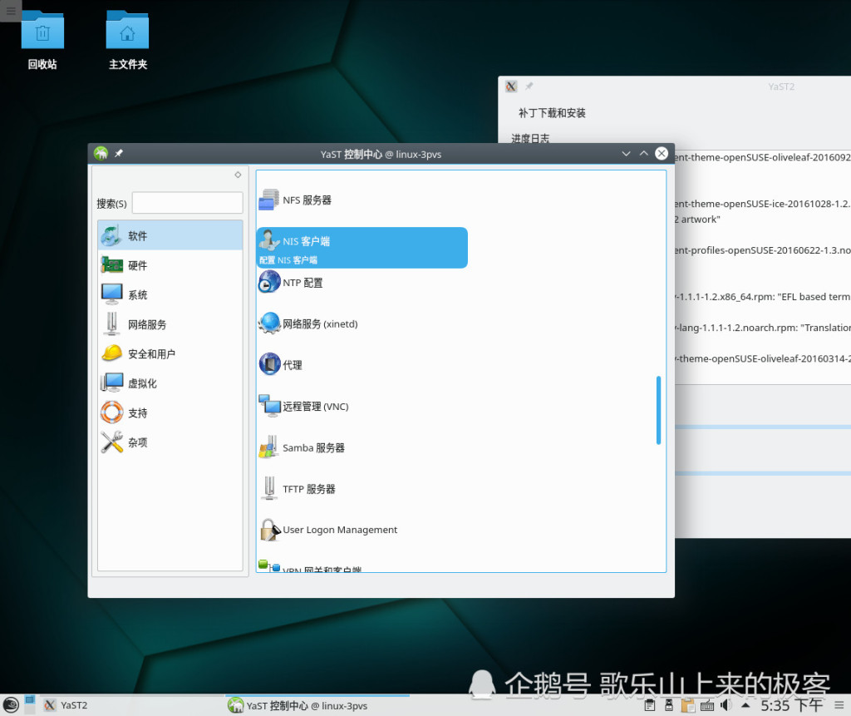Open the desktop toolbox menu in the top-left corner

pyautogui.click(x=10, y=10)
